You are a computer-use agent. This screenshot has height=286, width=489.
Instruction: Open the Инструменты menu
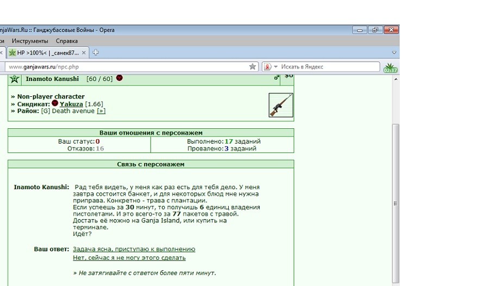click(x=30, y=41)
